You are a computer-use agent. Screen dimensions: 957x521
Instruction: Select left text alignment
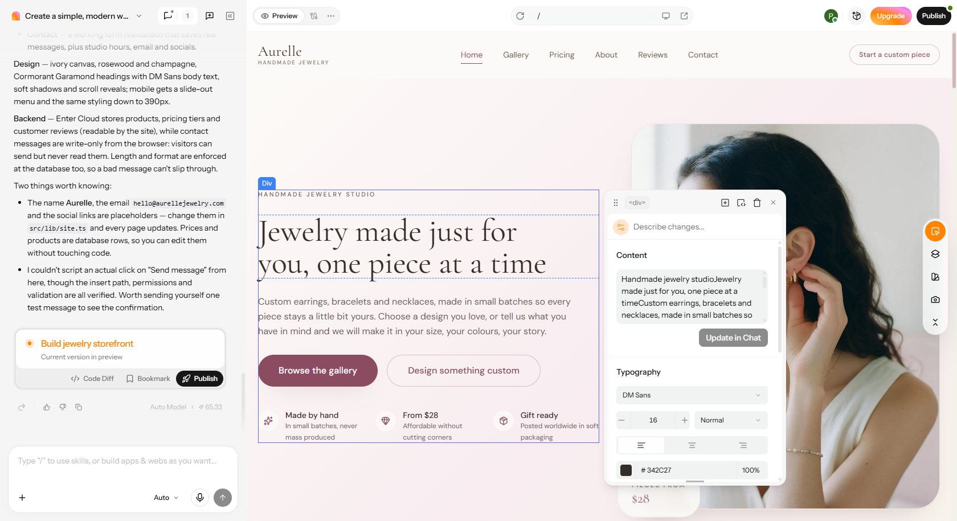(641, 445)
